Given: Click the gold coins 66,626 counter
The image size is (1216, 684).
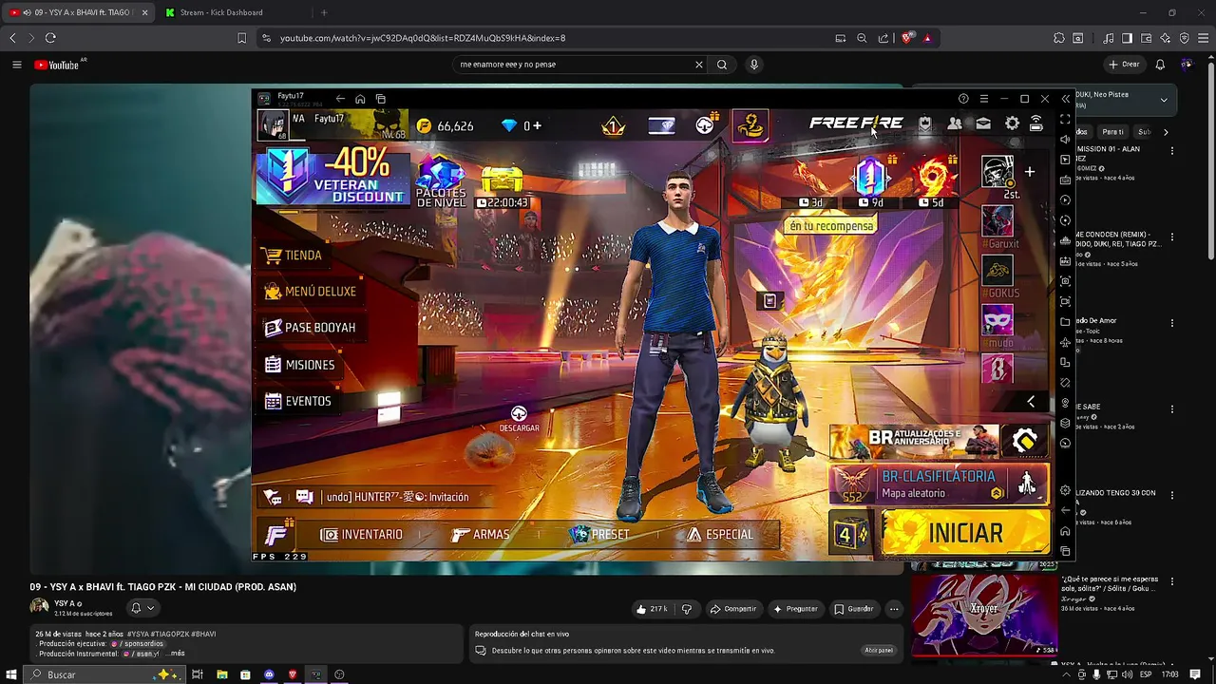Looking at the screenshot, I should point(445,125).
